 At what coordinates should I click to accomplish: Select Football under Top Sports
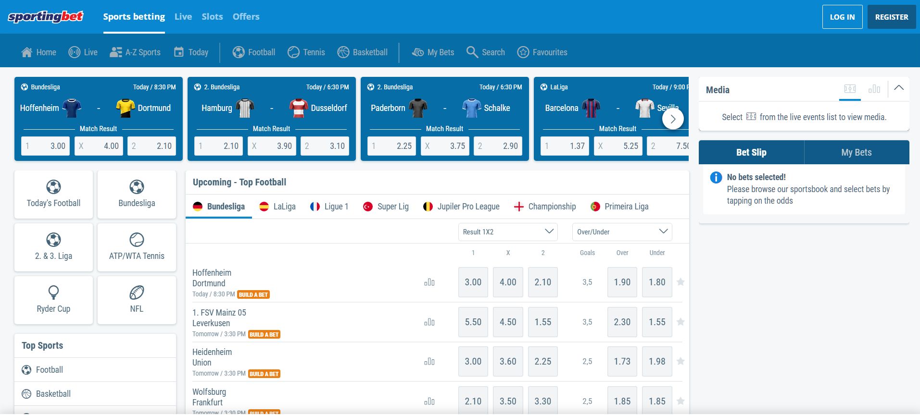(95, 370)
